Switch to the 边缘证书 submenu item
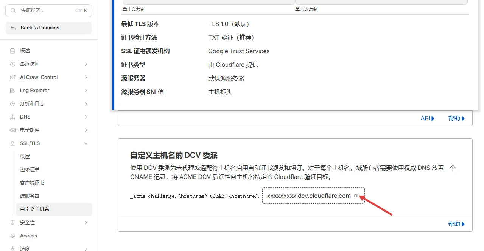The image size is (484, 251). click(x=33, y=169)
